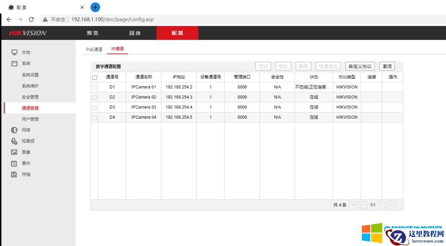The image size is (446, 246).
Task: Click the 系统 window icon in sidebar
Action: click(14, 63)
